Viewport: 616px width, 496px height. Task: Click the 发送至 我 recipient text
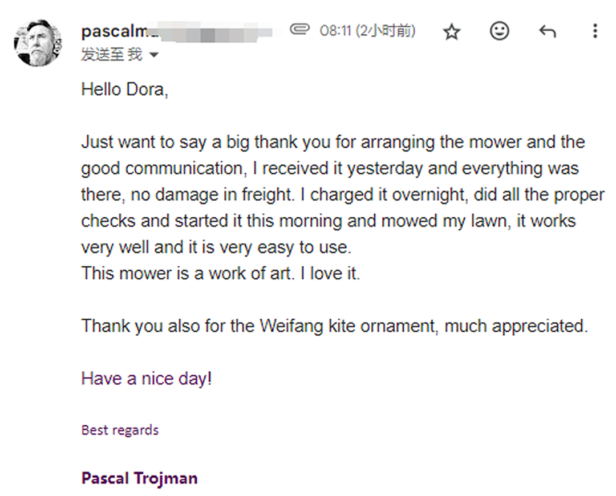click(x=111, y=55)
